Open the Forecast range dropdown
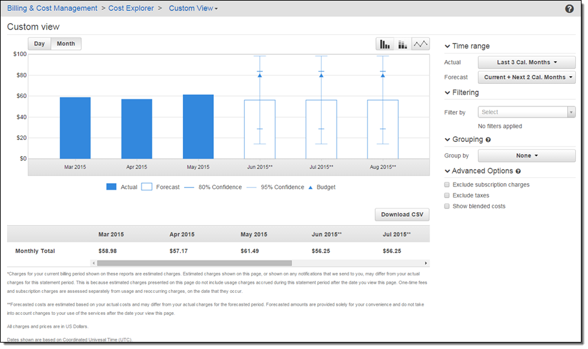This screenshot has width=588, height=349. click(526, 77)
